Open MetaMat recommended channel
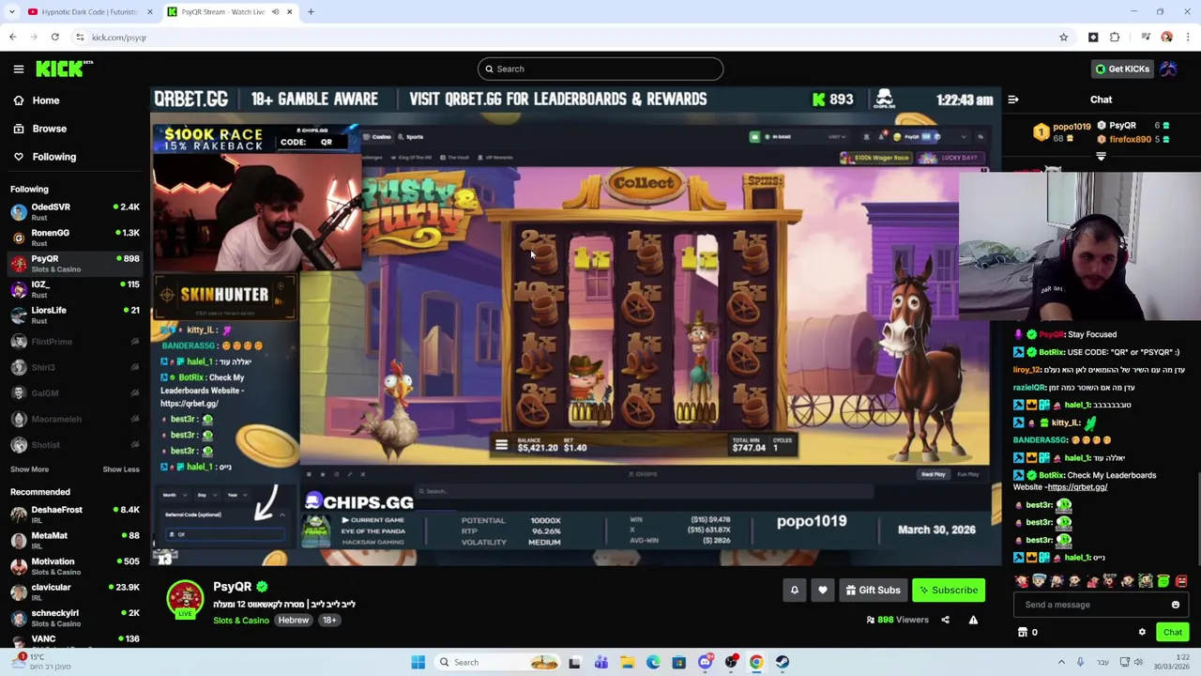Image resolution: width=1201 pixels, height=676 pixels. click(x=75, y=540)
